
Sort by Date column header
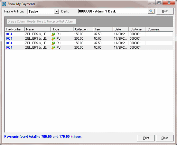click(121, 29)
